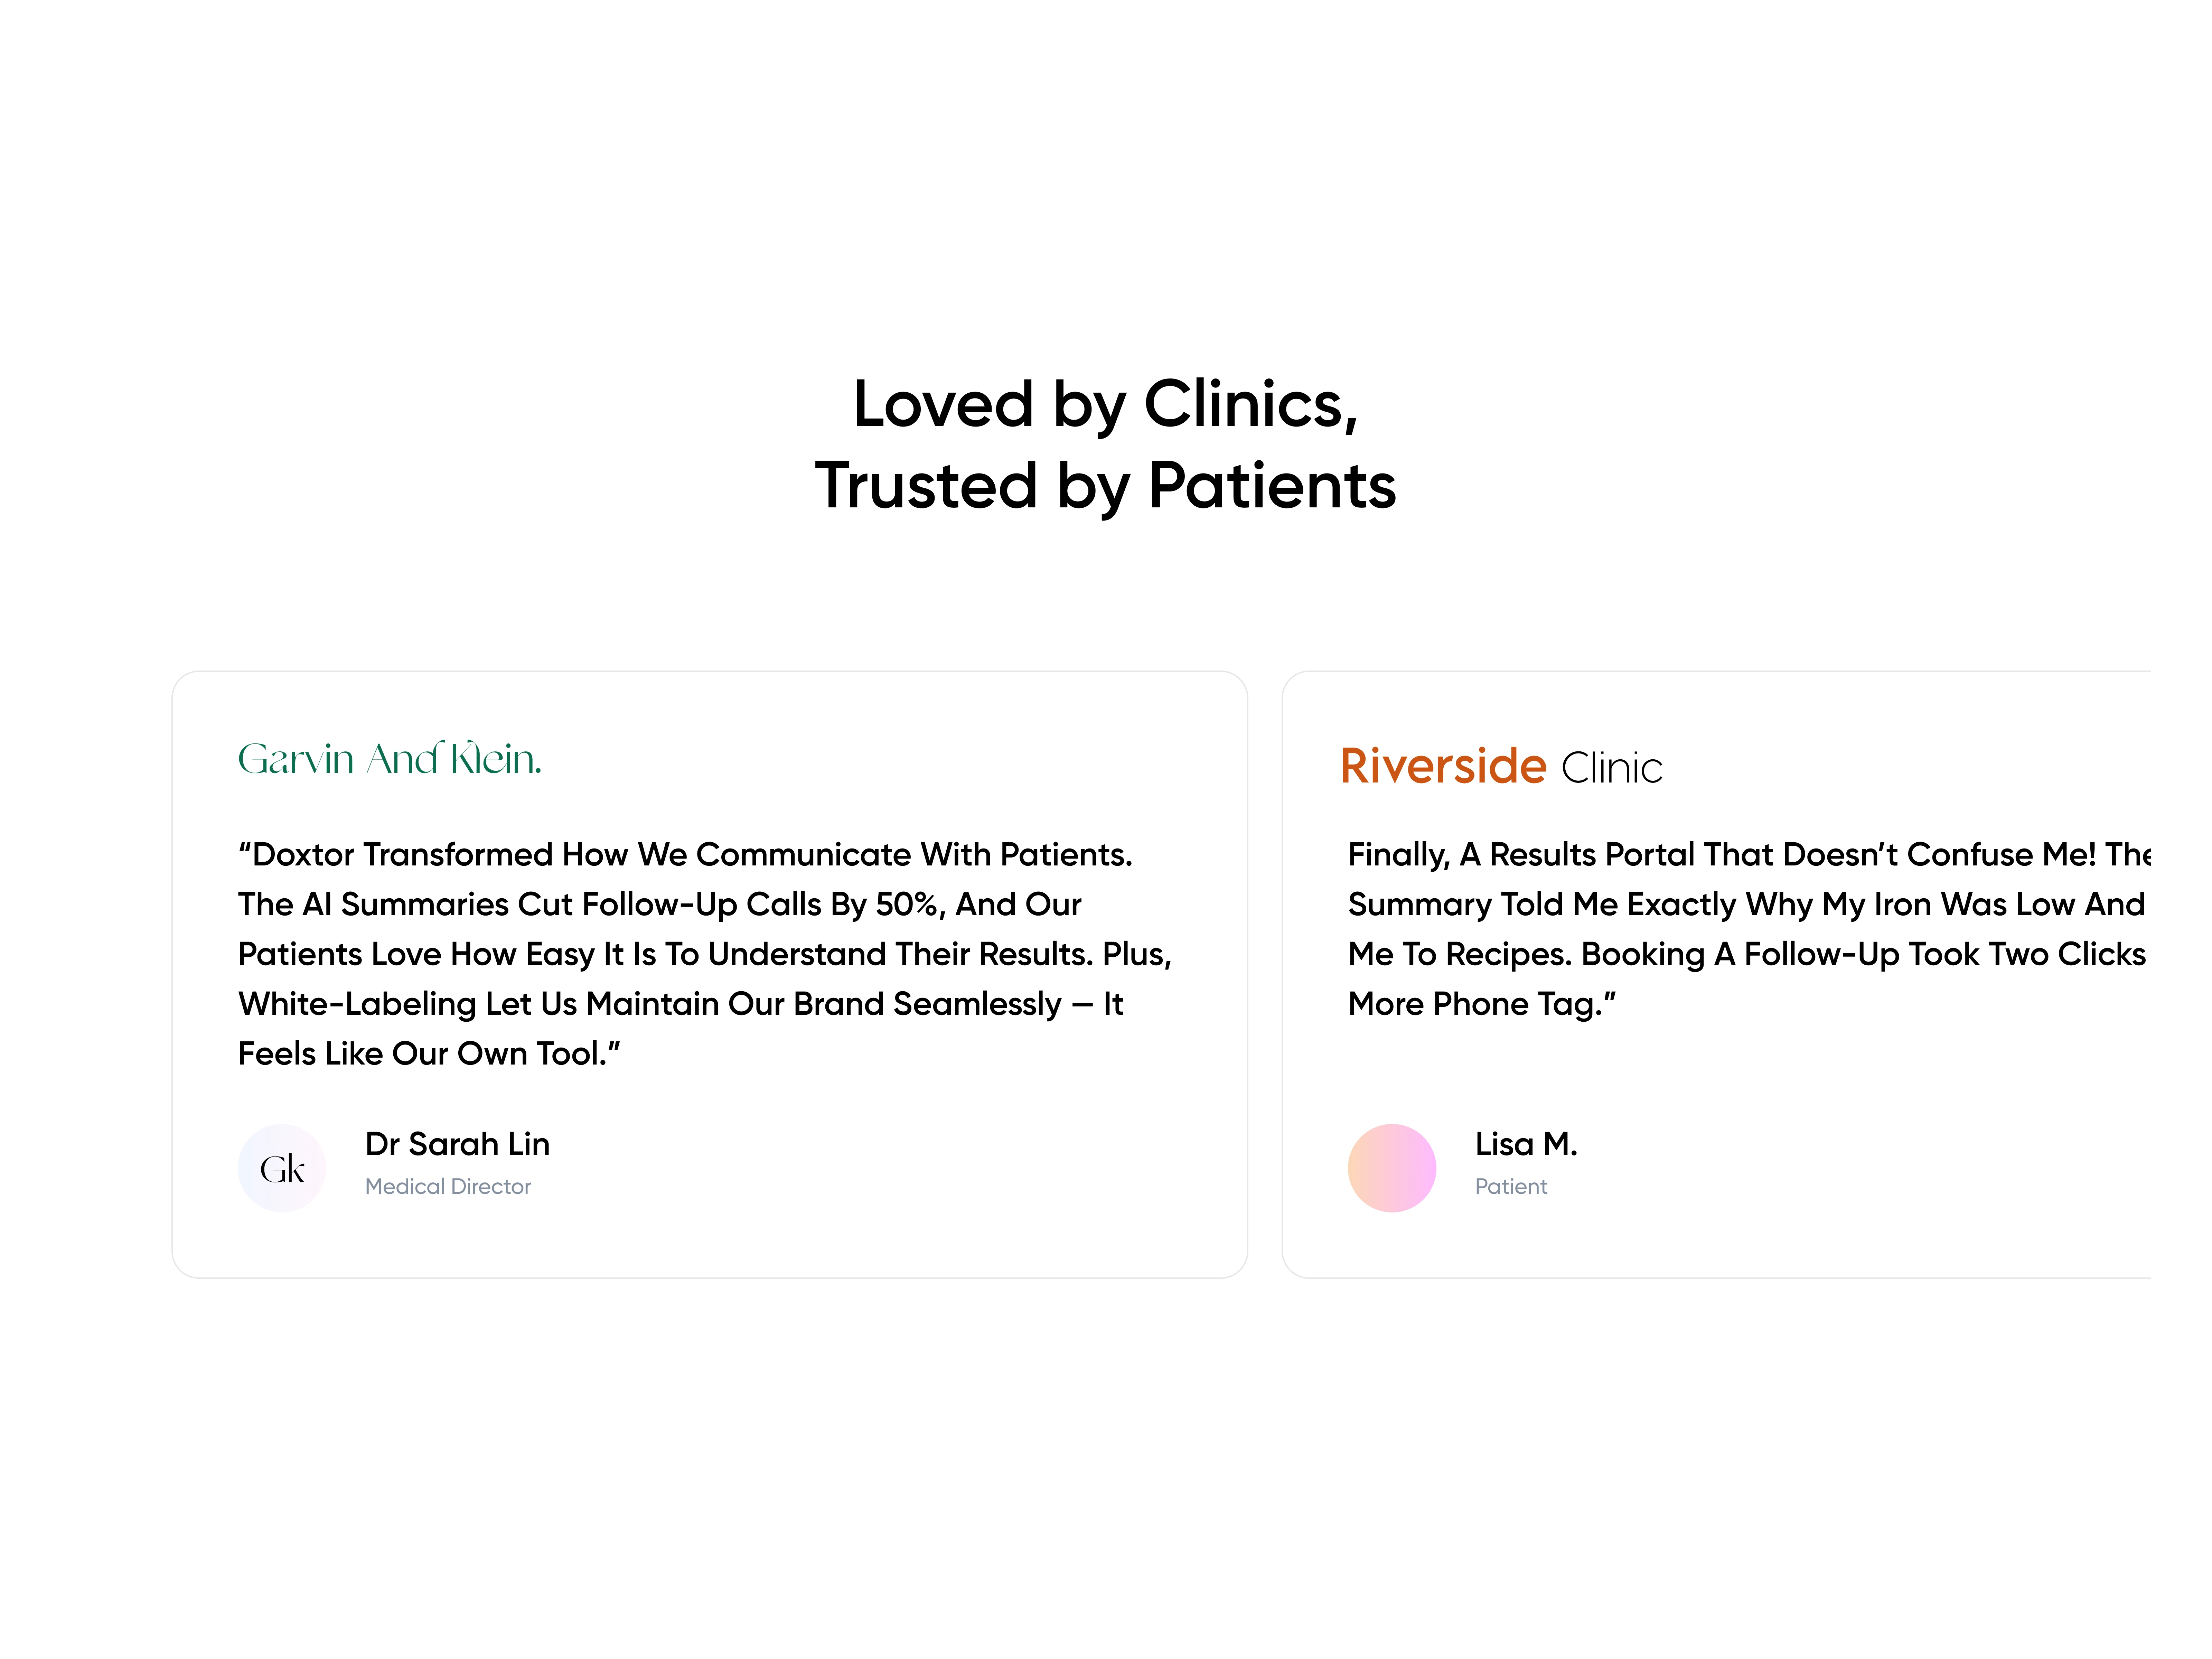
Task: Click the Patient label under Lisa M.
Action: [x=1510, y=1187]
